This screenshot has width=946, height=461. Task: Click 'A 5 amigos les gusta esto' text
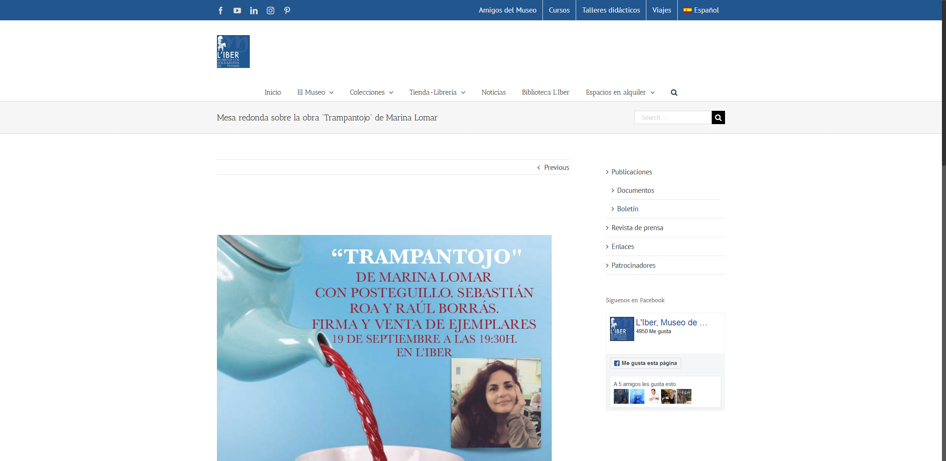[645, 384]
